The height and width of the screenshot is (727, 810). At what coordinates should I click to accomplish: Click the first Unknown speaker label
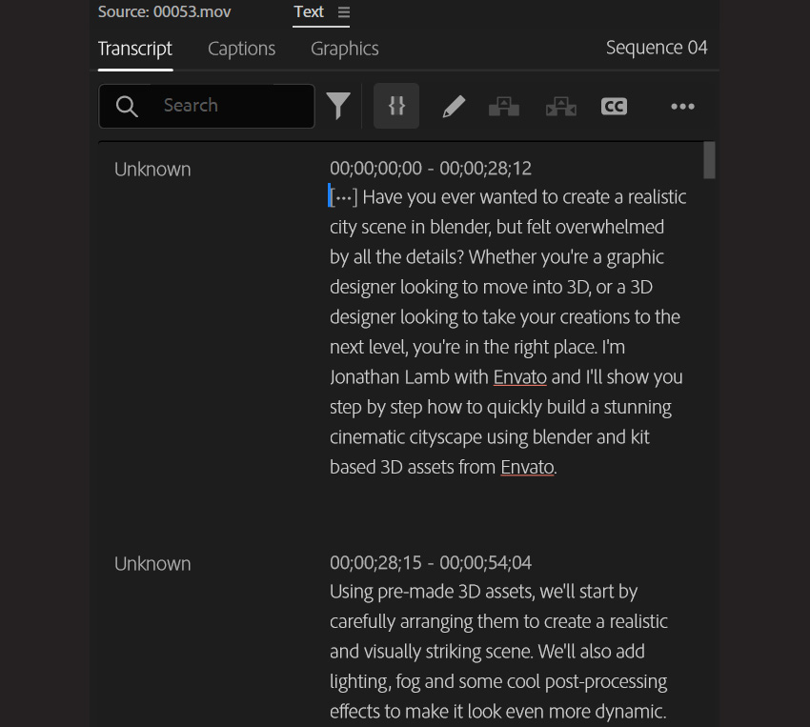point(152,170)
